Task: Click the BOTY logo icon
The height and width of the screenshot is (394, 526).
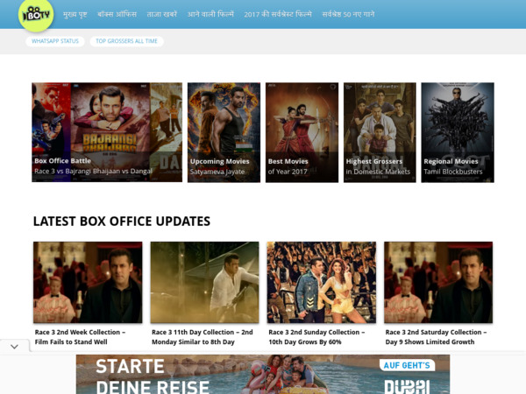Action: point(36,15)
